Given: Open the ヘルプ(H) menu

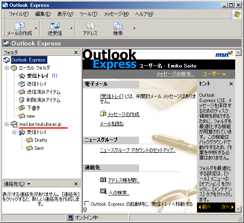Looking at the screenshot, I should tap(144, 14).
